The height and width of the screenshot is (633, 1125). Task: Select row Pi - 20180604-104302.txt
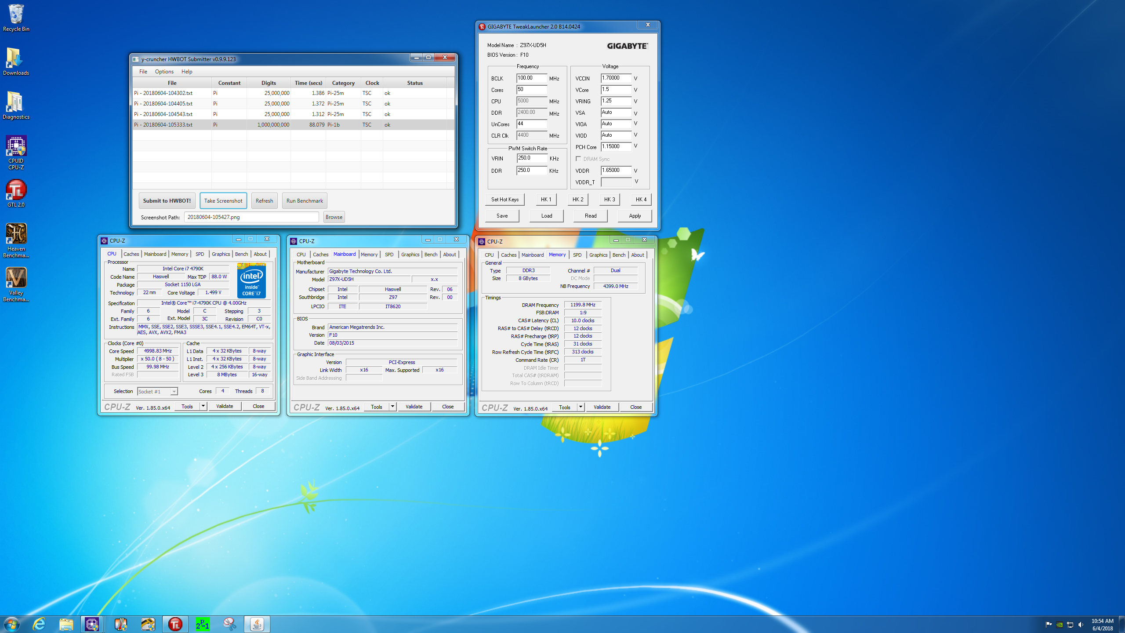(x=293, y=93)
